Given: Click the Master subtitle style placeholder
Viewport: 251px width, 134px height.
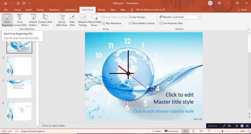Looking at the screenshot, I should click(x=163, y=111).
